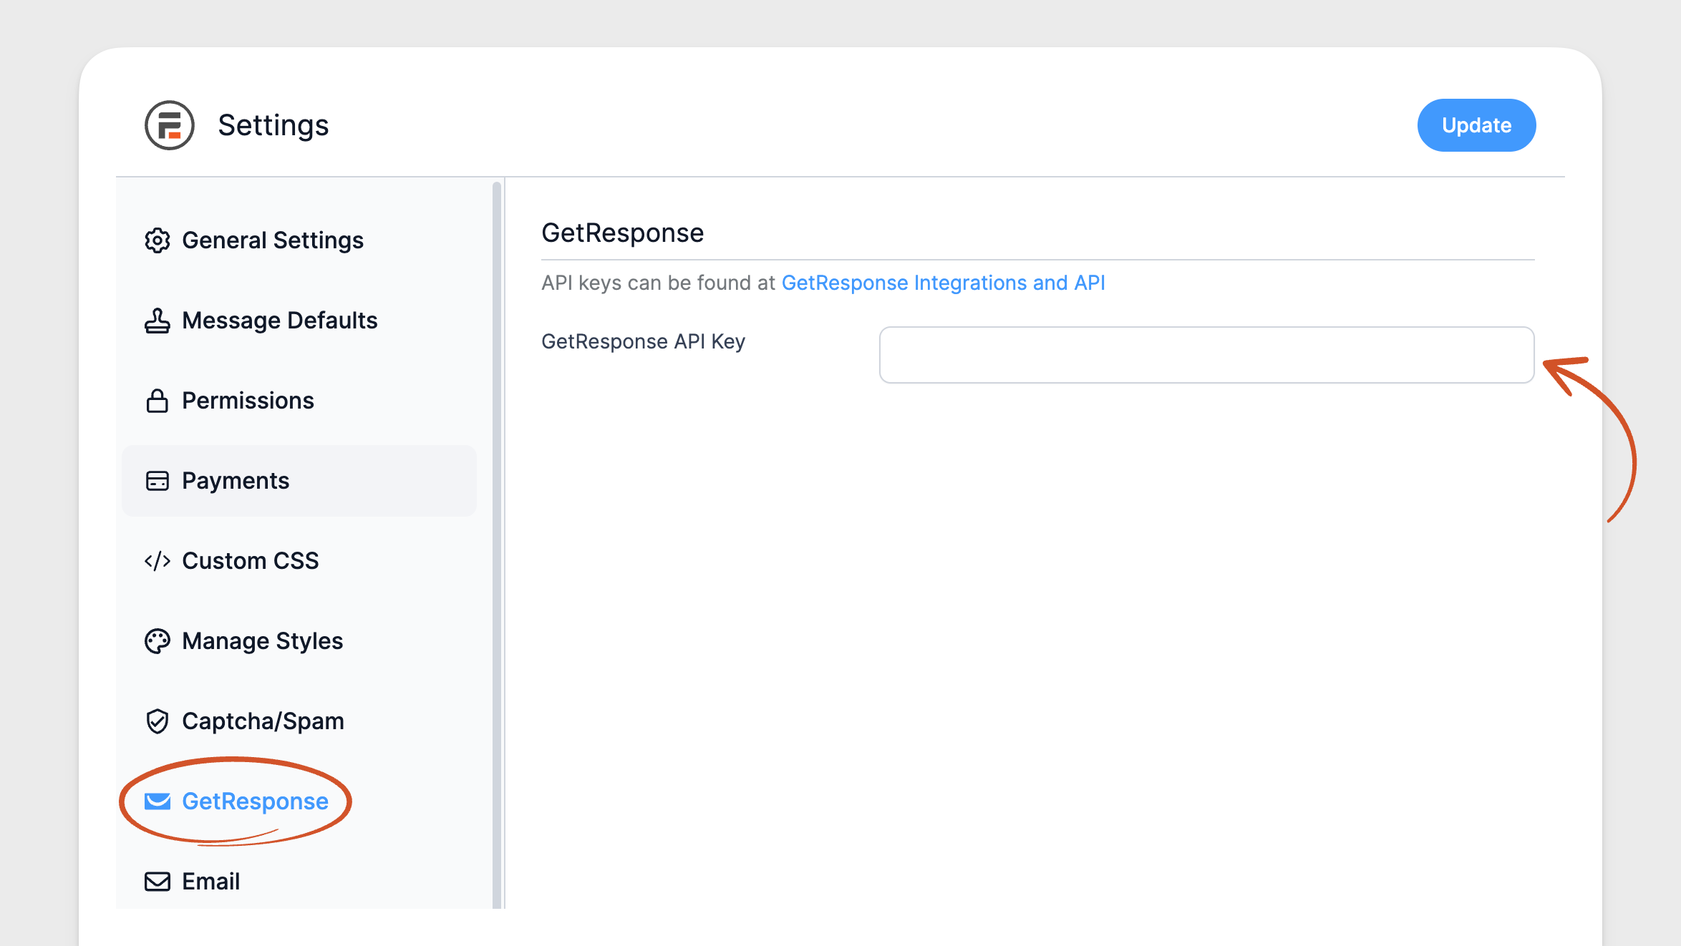Image resolution: width=1681 pixels, height=946 pixels.
Task: Open Captcha/Spam settings
Action: coord(299,721)
